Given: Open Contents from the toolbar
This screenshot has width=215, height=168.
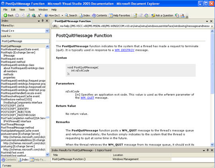Looking at the screenshot, I should 100,15.
